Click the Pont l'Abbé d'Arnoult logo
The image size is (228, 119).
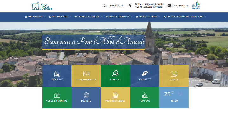tap(42, 6)
